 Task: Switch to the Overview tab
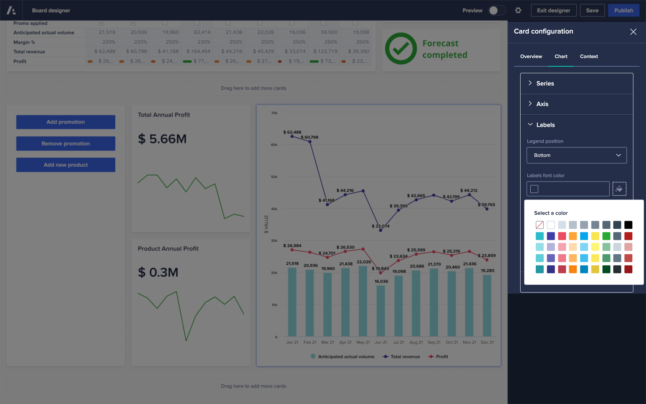coord(531,56)
